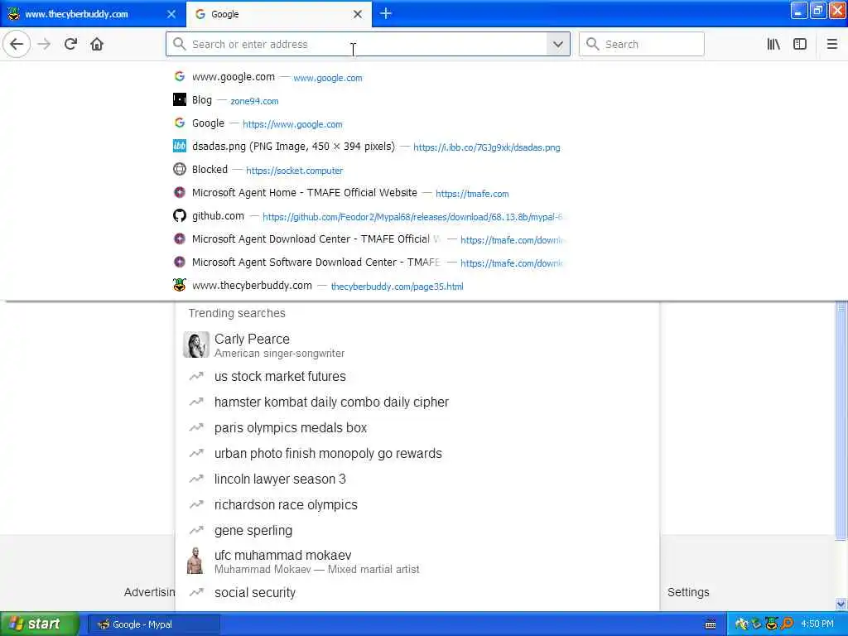Click the magnifier icon in system tray

(787, 624)
